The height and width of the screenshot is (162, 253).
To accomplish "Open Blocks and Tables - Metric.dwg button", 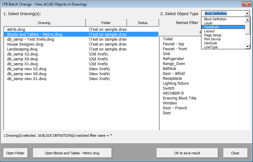I will (72, 153).
